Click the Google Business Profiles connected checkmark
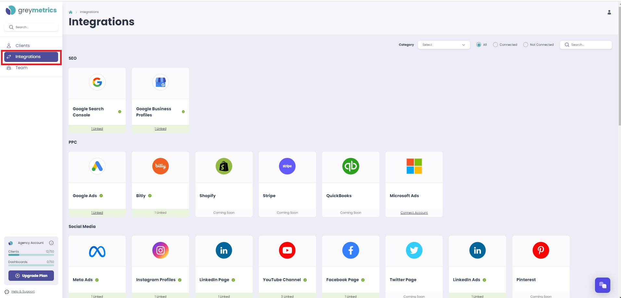621x298 pixels. pyautogui.click(x=183, y=112)
